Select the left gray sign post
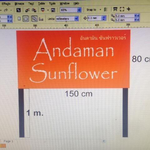 pos(22,113)
